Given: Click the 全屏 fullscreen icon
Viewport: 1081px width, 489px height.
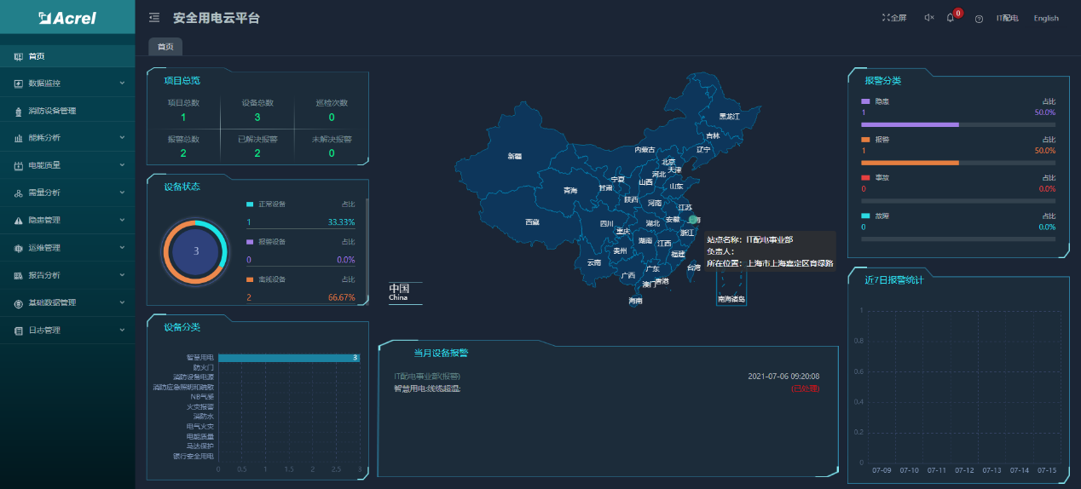Looking at the screenshot, I should pyautogui.click(x=886, y=18).
